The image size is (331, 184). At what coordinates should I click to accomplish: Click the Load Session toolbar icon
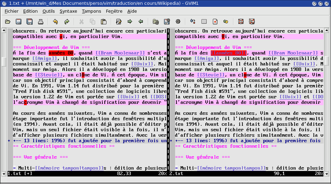156,22
